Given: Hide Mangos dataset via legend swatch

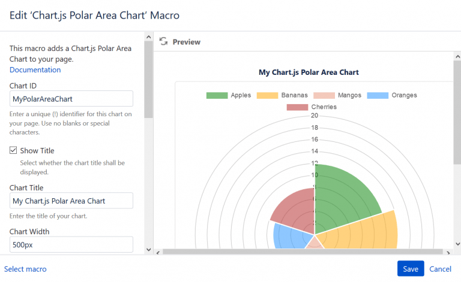Looking at the screenshot, I should pos(323,95).
